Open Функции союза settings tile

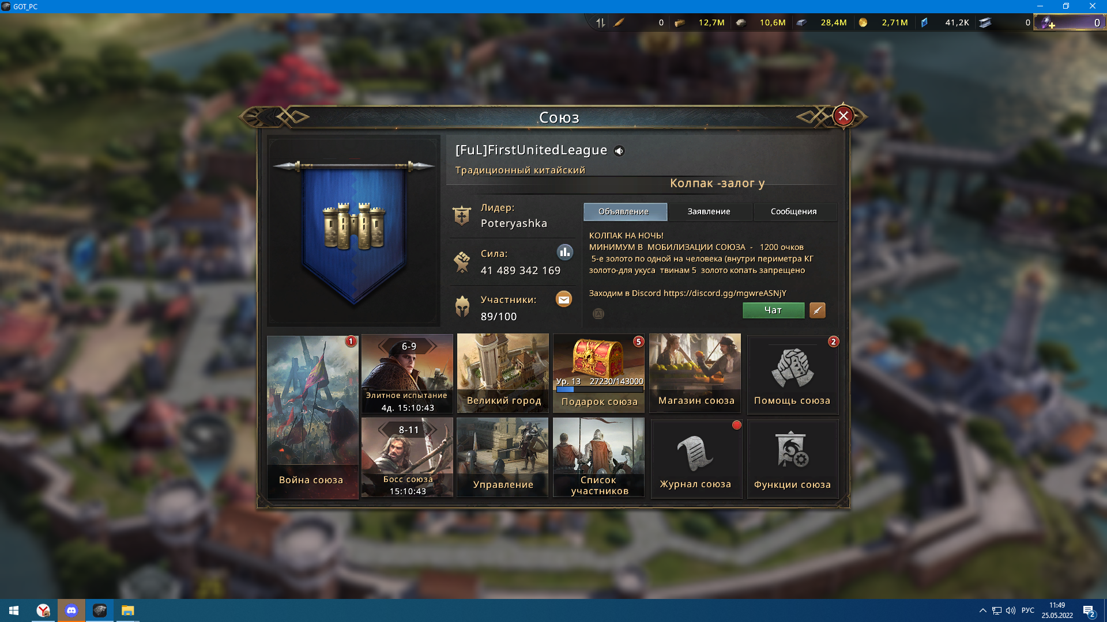(793, 458)
